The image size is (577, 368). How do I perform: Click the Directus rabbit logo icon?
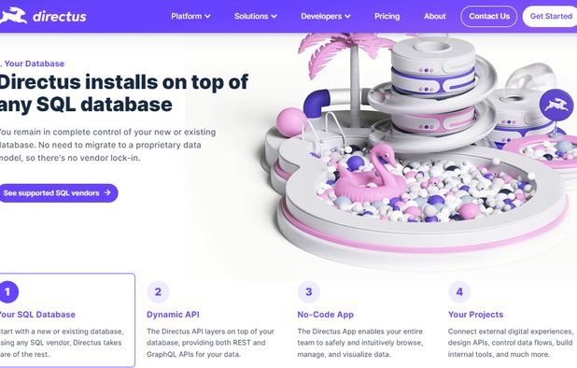pos(13,16)
